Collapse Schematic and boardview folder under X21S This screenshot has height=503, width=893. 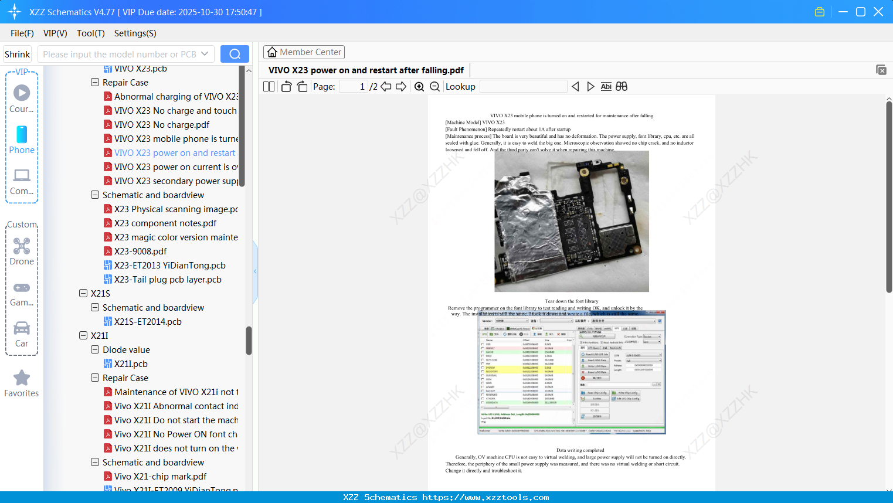click(x=95, y=308)
